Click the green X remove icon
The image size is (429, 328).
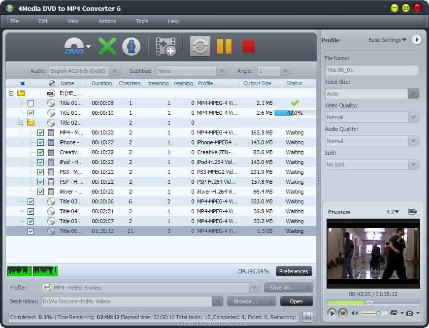[107, 46]
